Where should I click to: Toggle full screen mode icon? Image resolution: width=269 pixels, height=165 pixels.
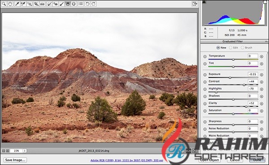(x=195, y=4)
